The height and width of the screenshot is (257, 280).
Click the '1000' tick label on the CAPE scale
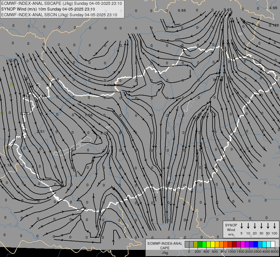(232, 252)
